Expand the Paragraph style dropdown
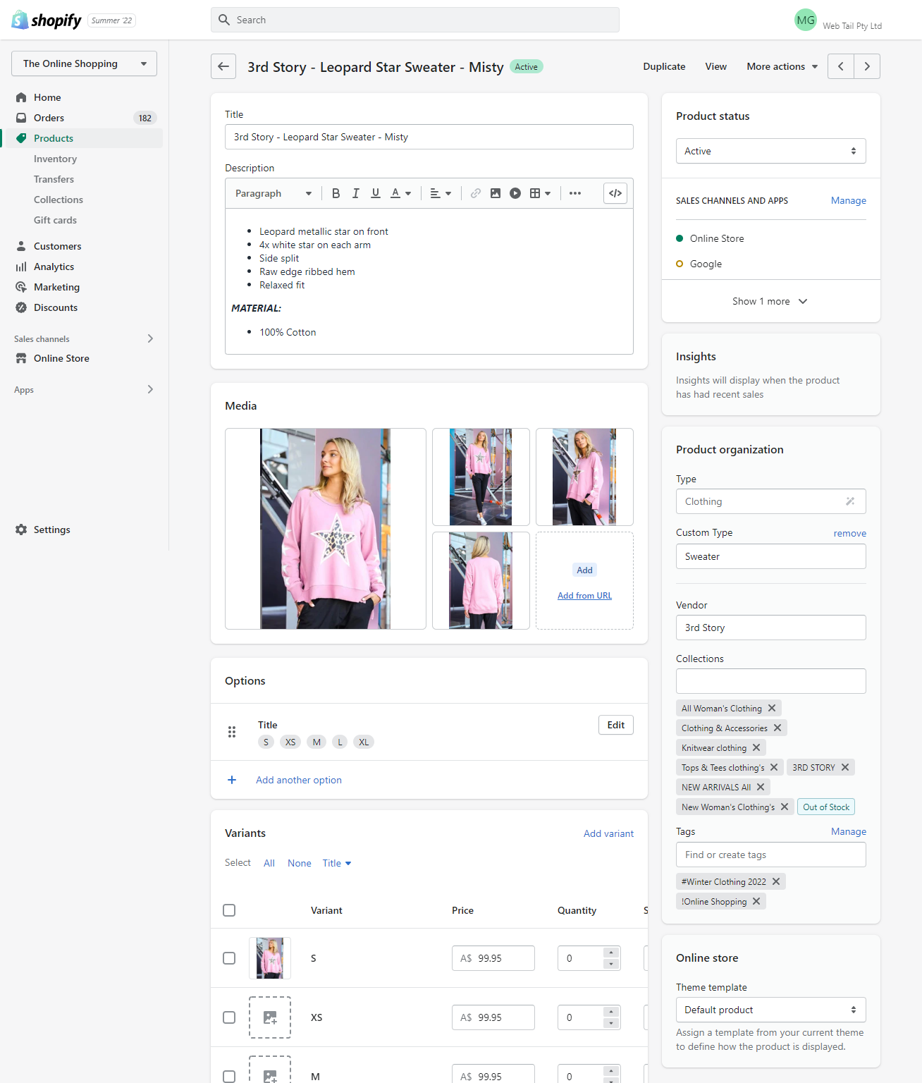922x1083 pixels. (273, 193)
